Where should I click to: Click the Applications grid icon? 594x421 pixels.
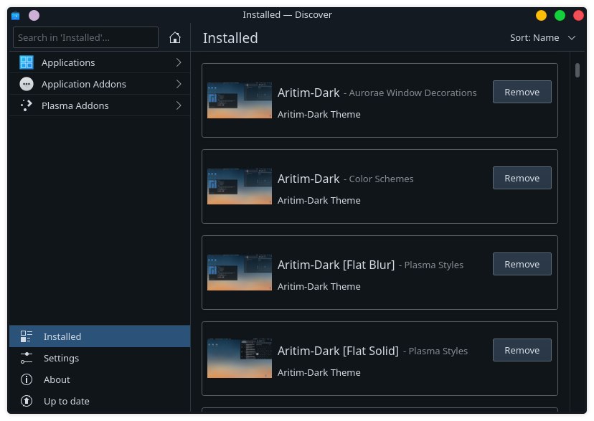27,62
